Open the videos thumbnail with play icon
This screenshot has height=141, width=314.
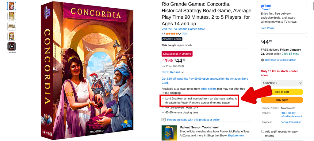coord(12,46)
